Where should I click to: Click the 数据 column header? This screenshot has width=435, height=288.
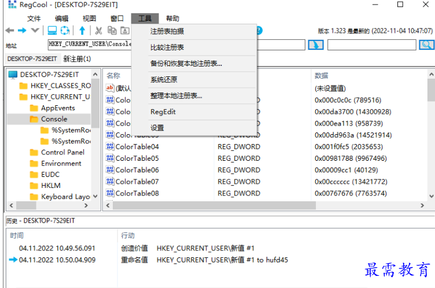[321, 75]
